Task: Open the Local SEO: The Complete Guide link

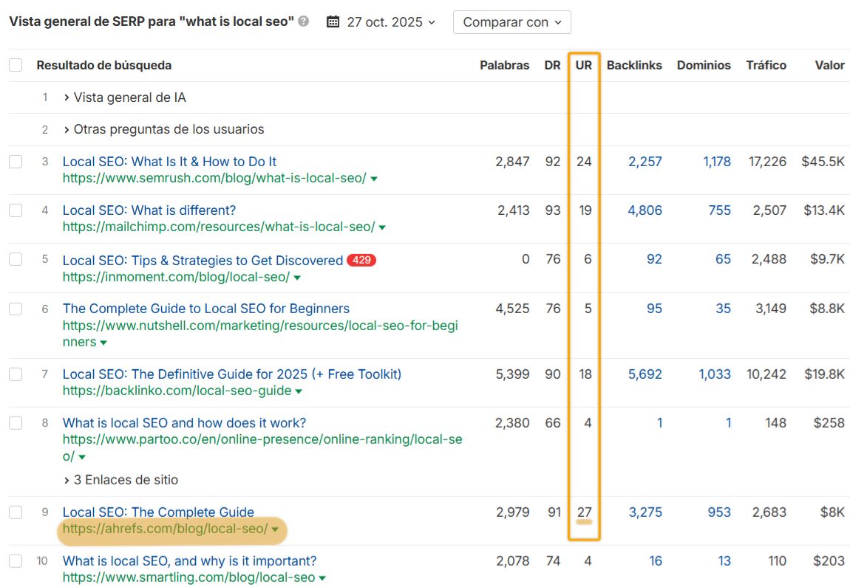Action: pyautogui.click(x=158, y=512)
